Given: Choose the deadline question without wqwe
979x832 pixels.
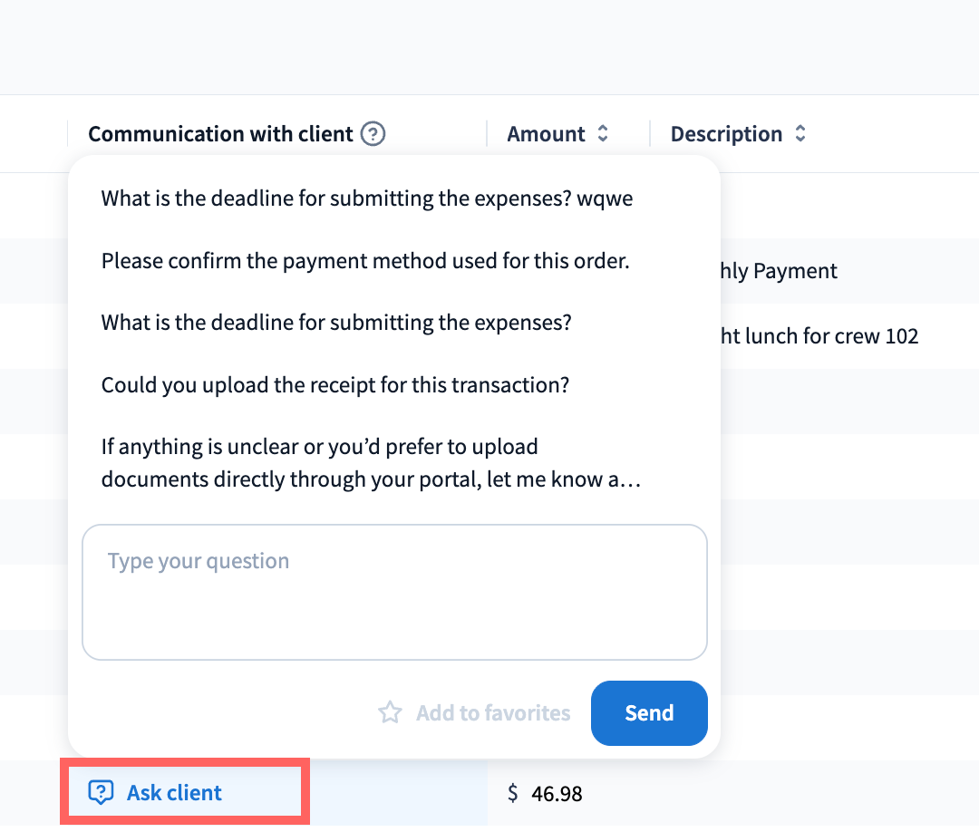Looking at the screenshot, I should pos(336,322).
